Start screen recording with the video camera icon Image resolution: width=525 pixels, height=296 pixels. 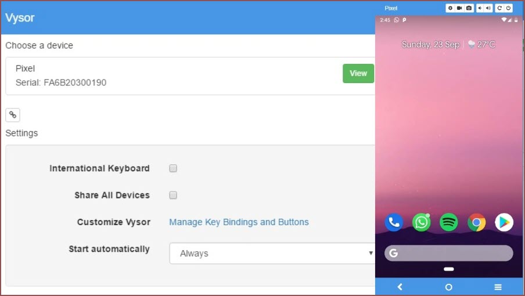(459, 8)
